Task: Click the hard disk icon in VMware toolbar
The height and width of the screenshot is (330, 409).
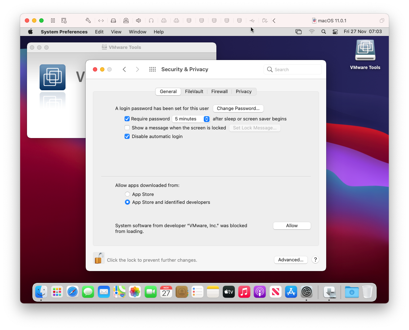Action: click(x=113, y=20)
